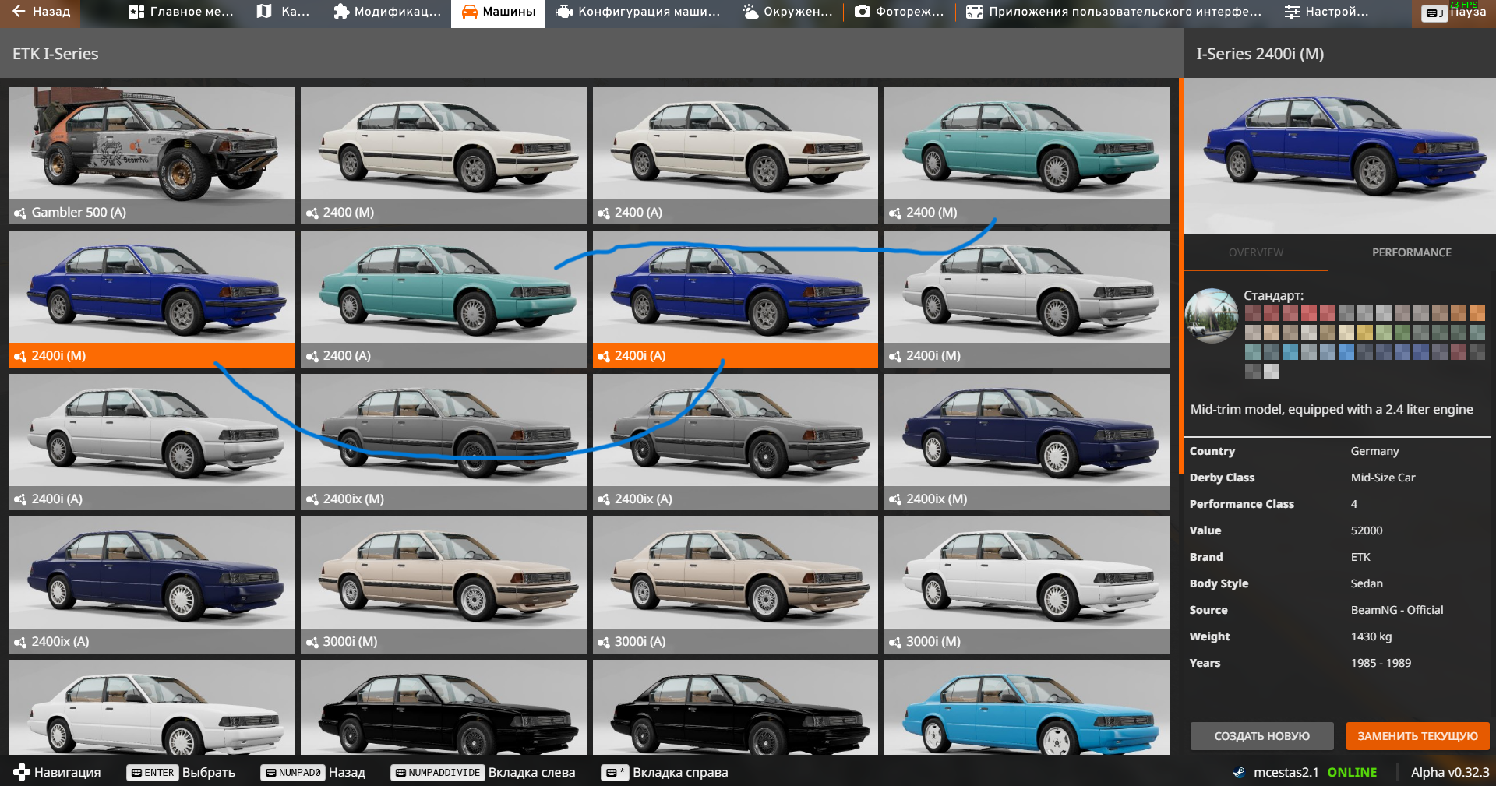
Task: Choose the silver 2400i (M) sedan
Action: click(x=1027, y=299)
